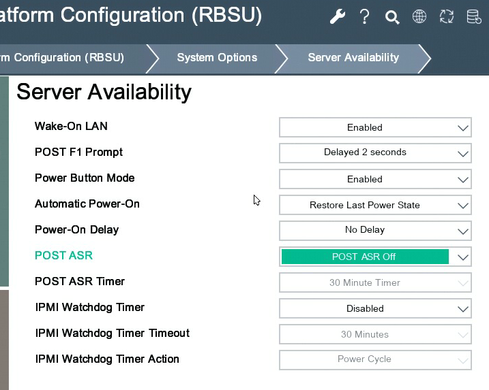Click the globe language icon
Viewport: 489px width, 390px height.
419,17
